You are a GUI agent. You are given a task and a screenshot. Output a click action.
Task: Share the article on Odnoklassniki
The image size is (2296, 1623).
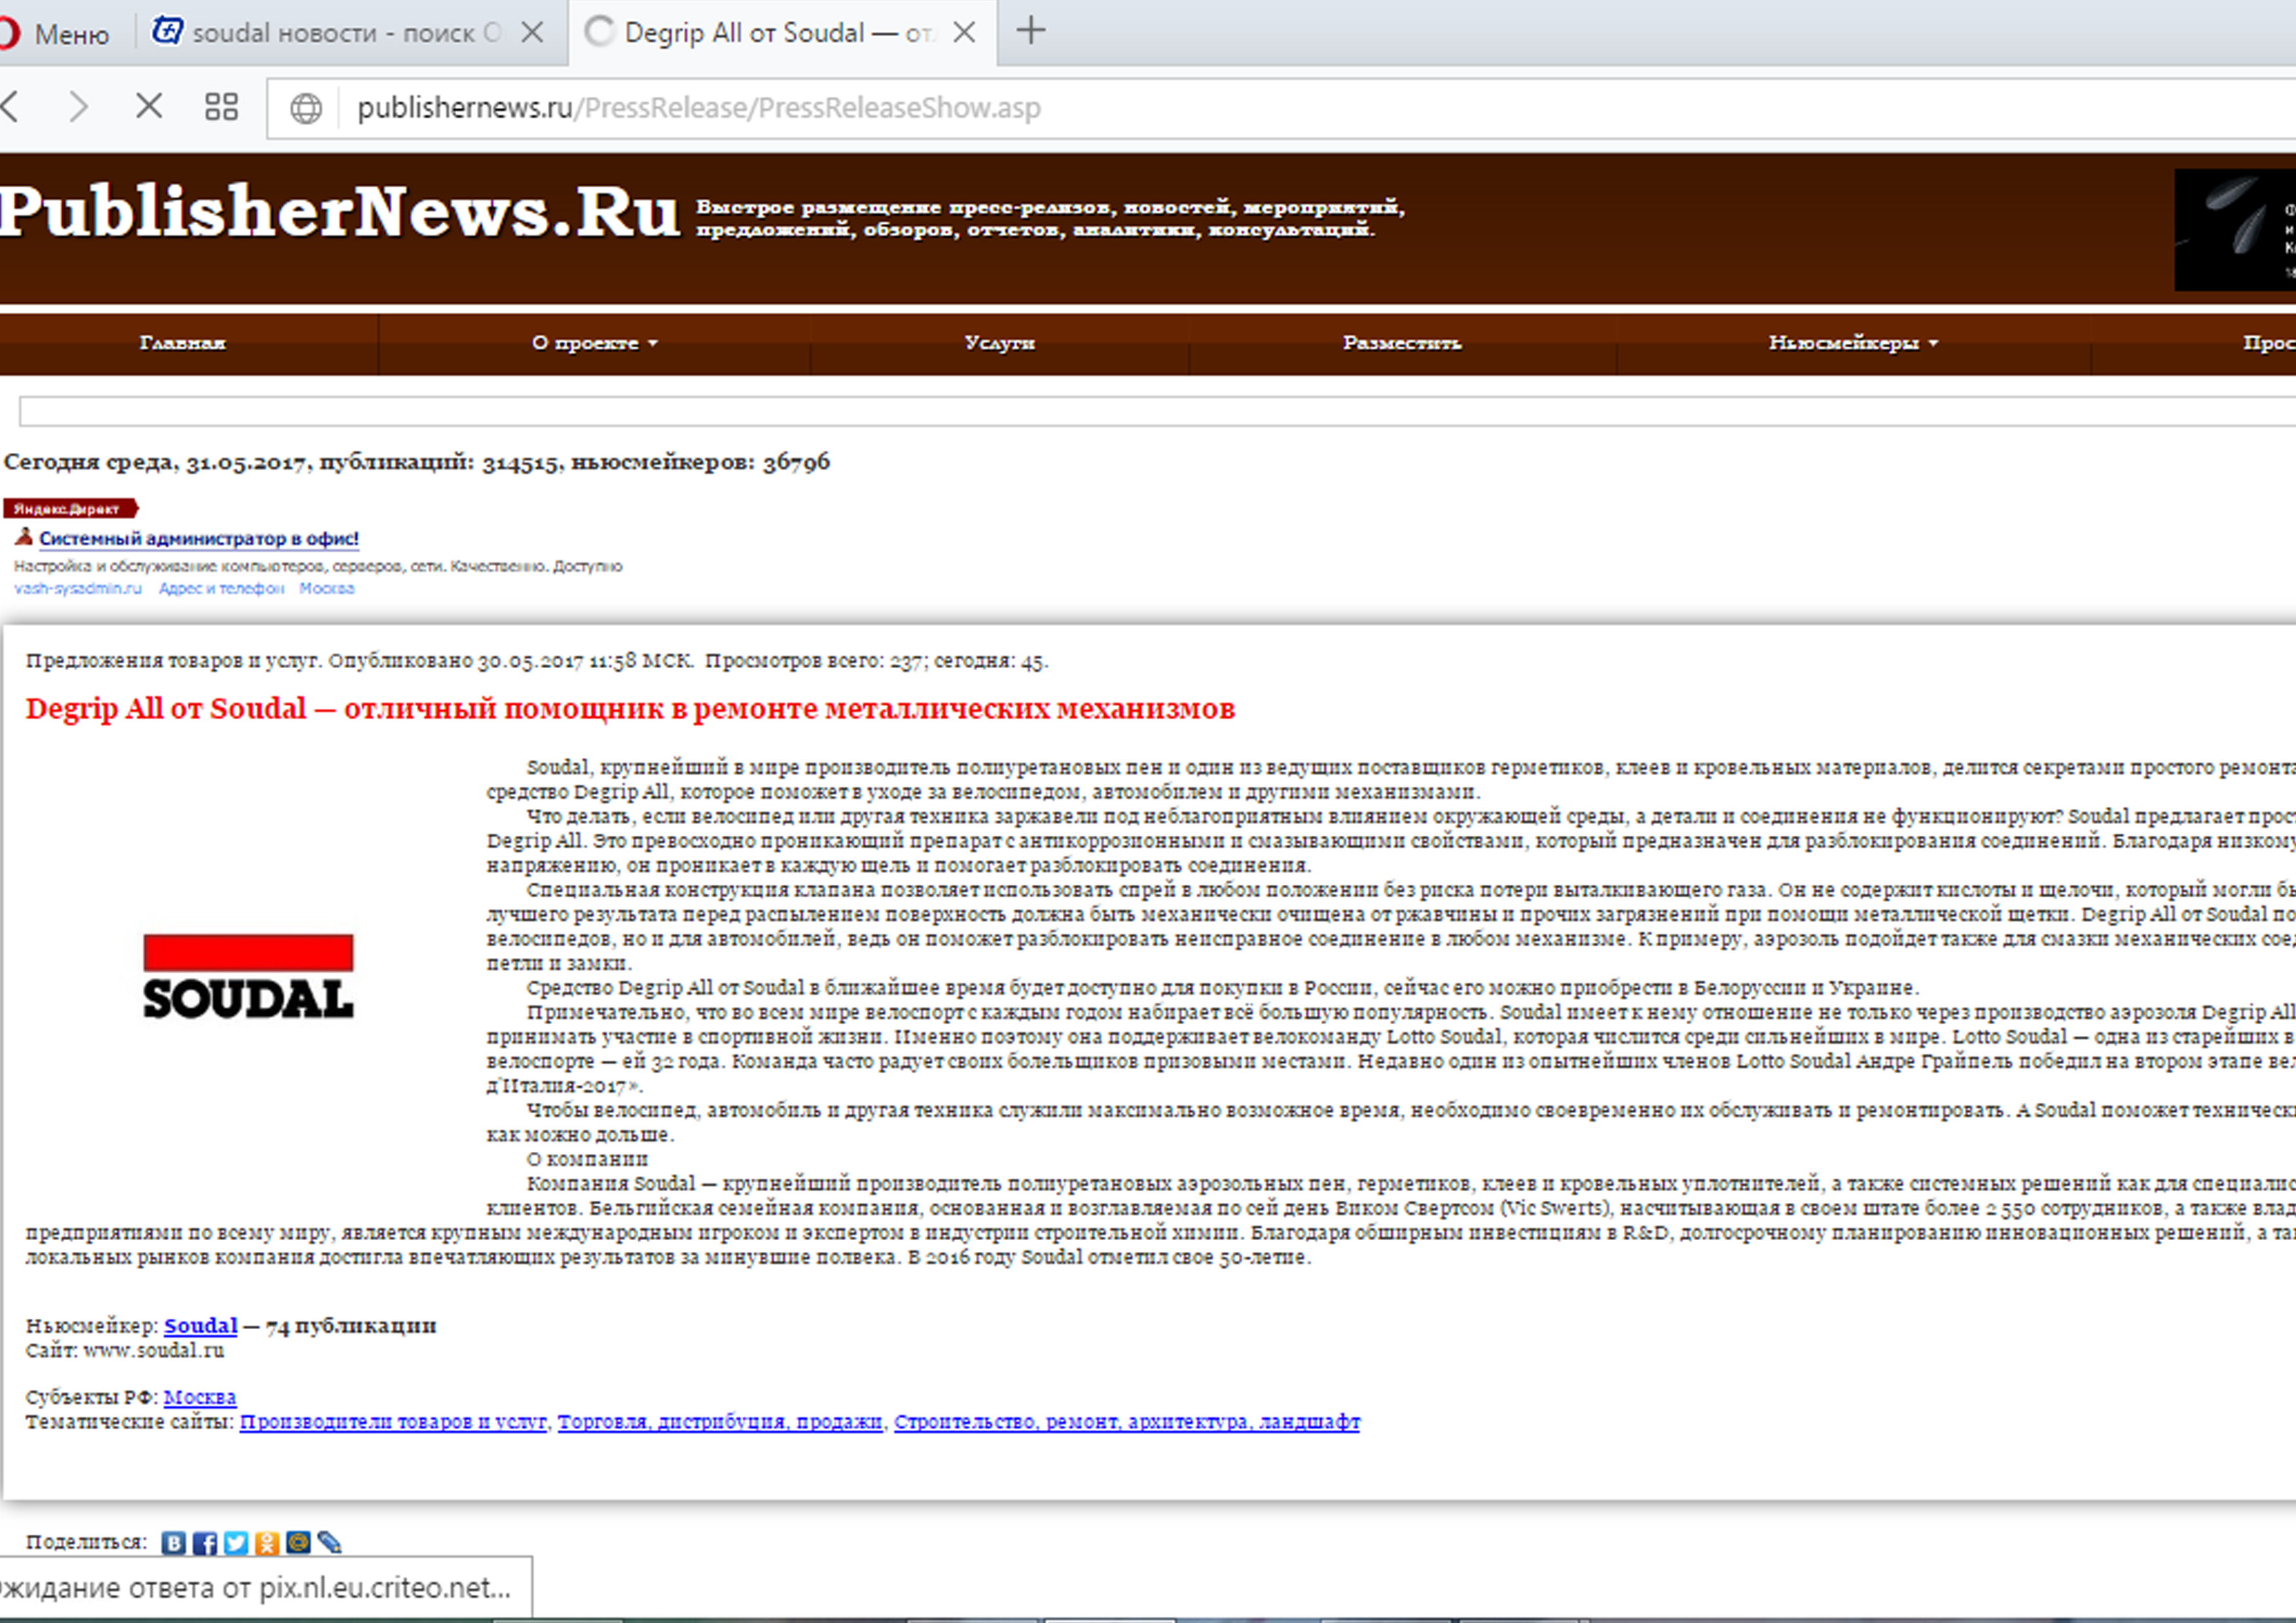pos(267,1543)
